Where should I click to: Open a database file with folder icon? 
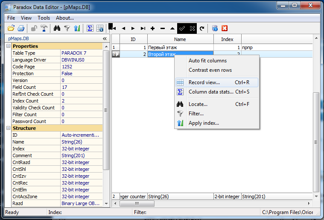pos(11,28)
